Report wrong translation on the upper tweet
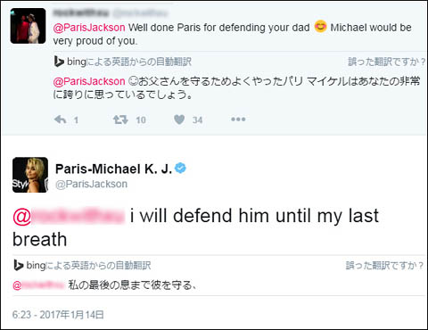The height and width of the screenshot is (330, 428). (387, 62)
